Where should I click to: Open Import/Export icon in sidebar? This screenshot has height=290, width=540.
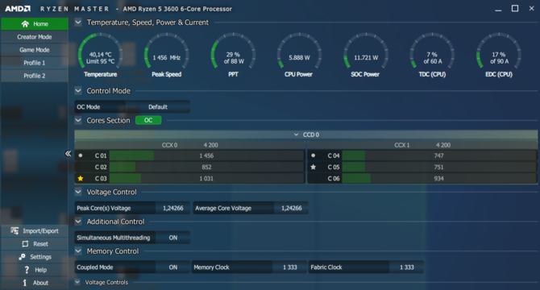(x=15, y=231)
